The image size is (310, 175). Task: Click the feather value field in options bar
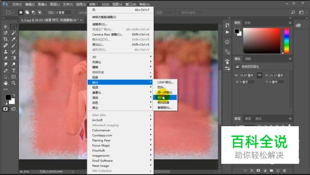(64, 13)
